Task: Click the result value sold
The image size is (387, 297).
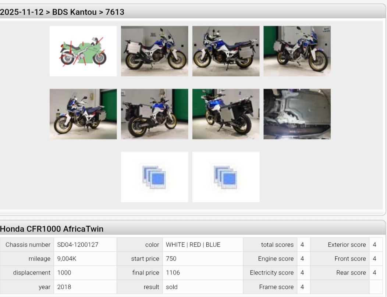Action: tap(171, 287)
